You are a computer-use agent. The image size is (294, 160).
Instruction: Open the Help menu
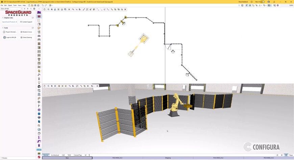tap(24, 5)
